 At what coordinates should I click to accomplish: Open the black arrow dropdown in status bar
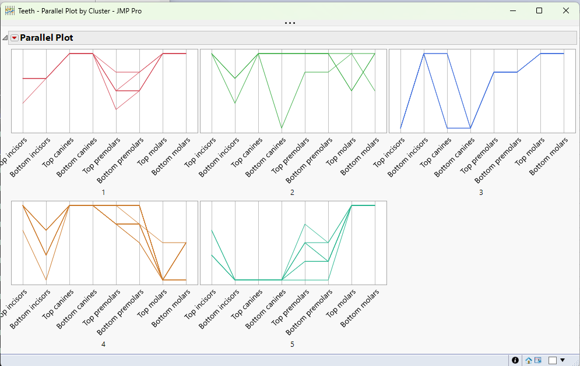(563, 360)
